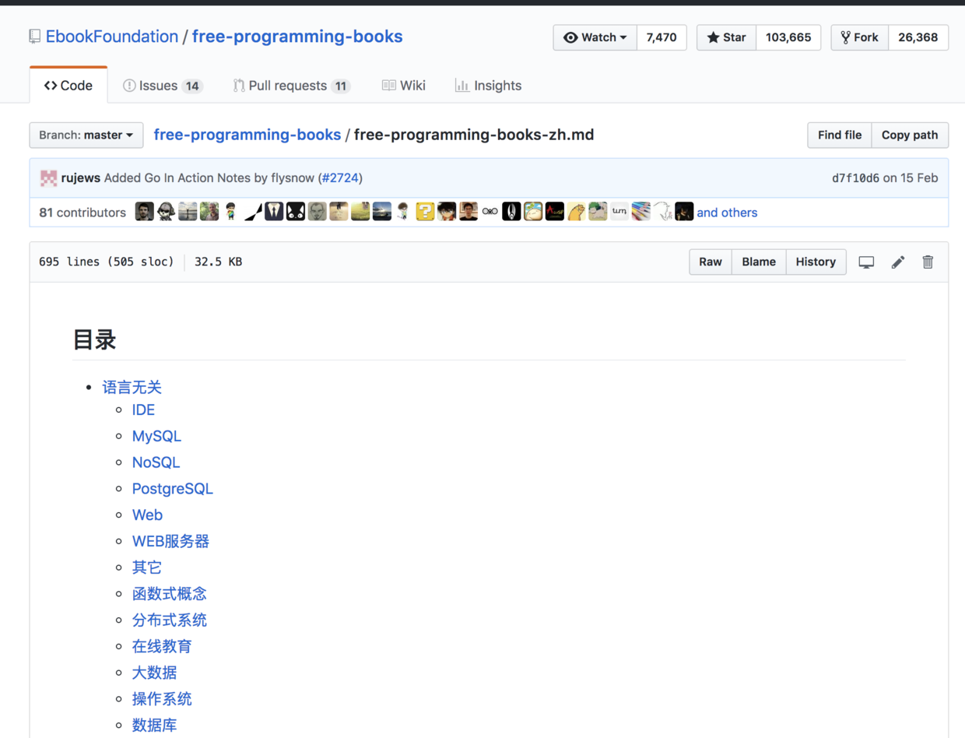Click the Copy path button
The width and height of the screenshot is (965, 738).
point(910,135)
